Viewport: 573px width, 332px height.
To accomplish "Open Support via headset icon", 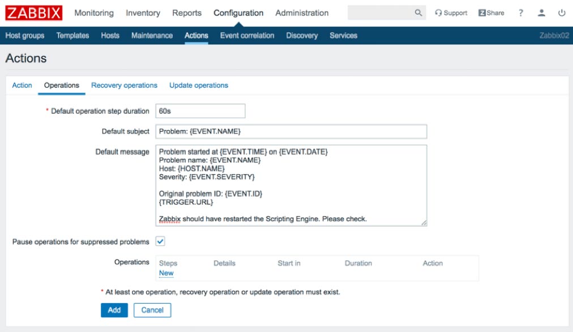I will (x=438, y=13).
